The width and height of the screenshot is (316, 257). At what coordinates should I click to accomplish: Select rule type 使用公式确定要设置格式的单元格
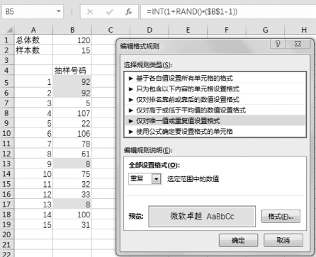(215, 131)
